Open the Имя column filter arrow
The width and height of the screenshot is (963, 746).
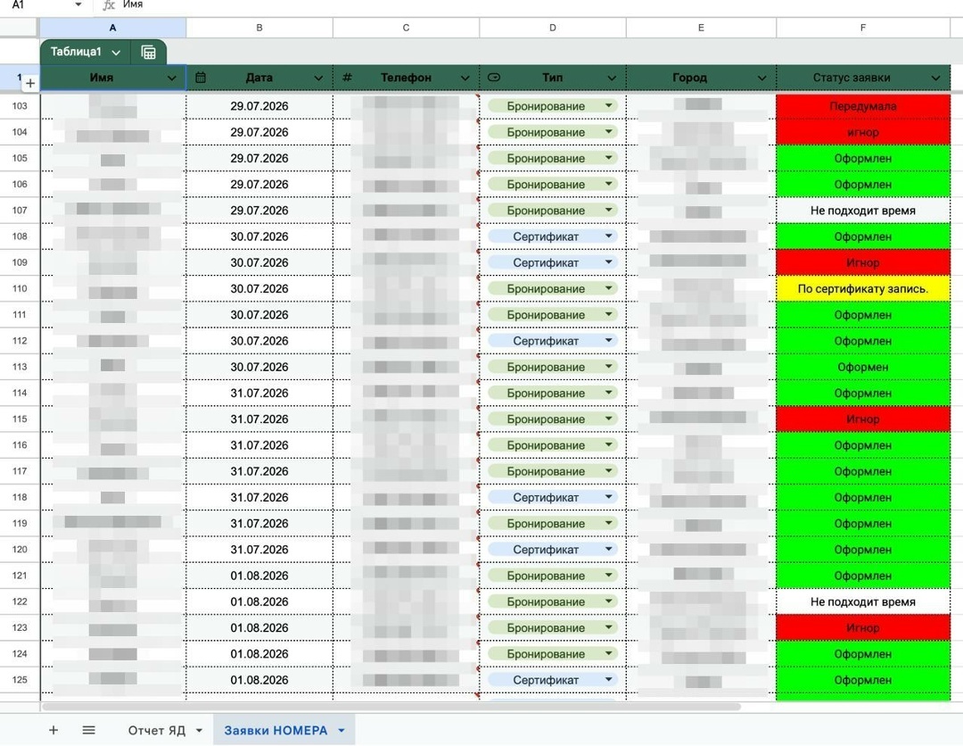pos(171,78)
